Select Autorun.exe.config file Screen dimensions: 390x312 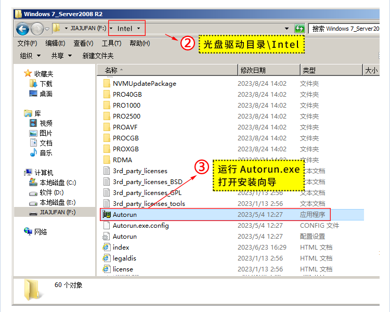point(140,225)
